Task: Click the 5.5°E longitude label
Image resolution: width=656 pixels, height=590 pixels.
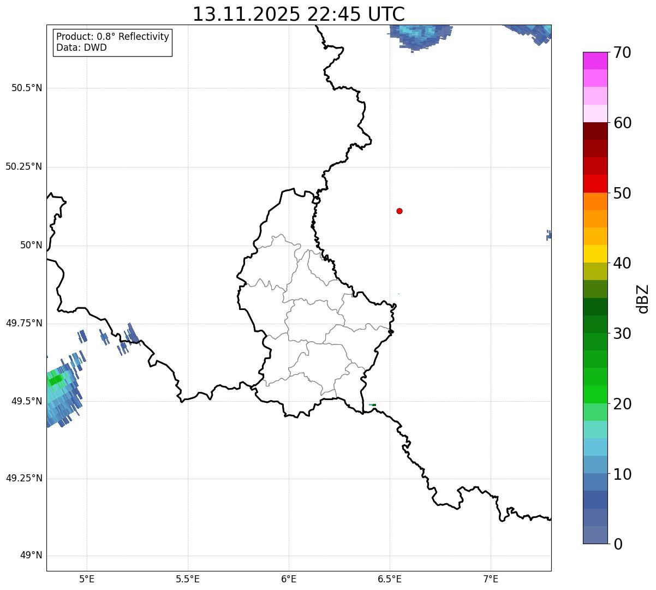Action: point(188,579)
